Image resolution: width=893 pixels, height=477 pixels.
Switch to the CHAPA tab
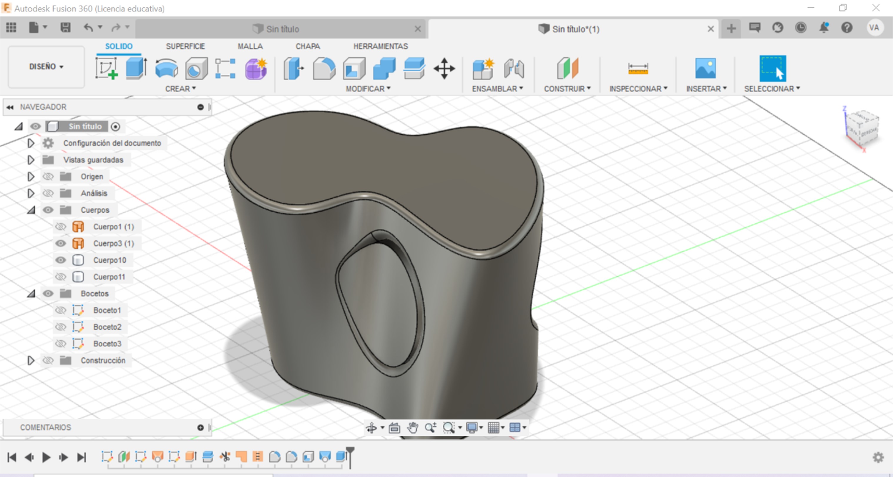point(308,46)
